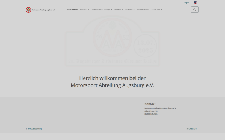The height and width of the screenshot is (140, 225).
Task: Click the Kontakt heading in the footer
Action: (x=150, y=104)
